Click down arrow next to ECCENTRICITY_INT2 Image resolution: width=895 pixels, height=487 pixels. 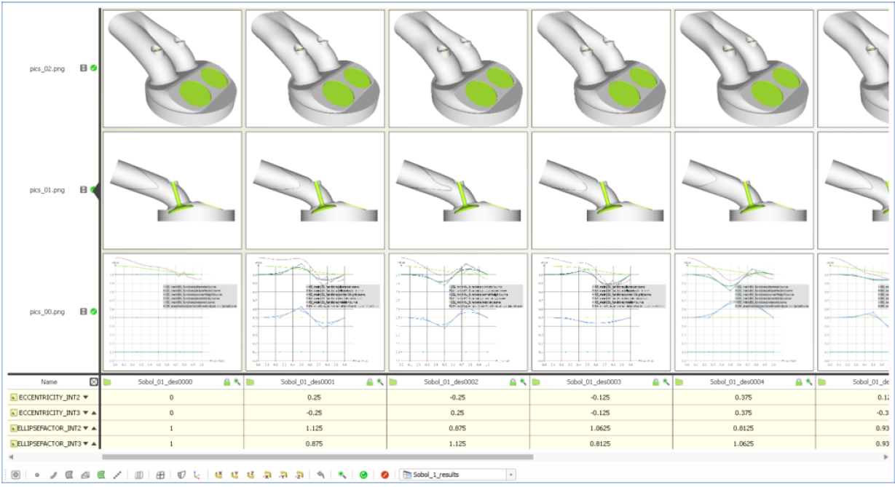[85, 397]
